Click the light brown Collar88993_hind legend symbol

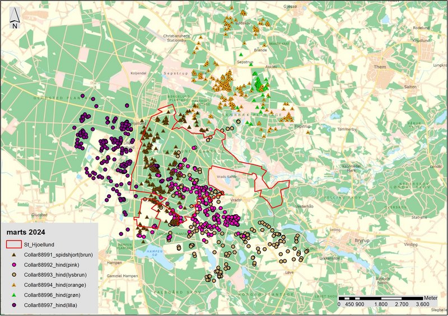point(15,275)
